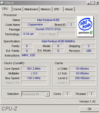The image size is (99, 113).
Task: Open the About tab
Action: (x=69, y=9)
